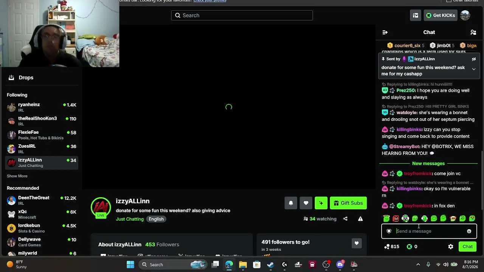Toggle notifications bell for izzyALLinn
This screenshot has width=484, height=272.
pos(291,203)
